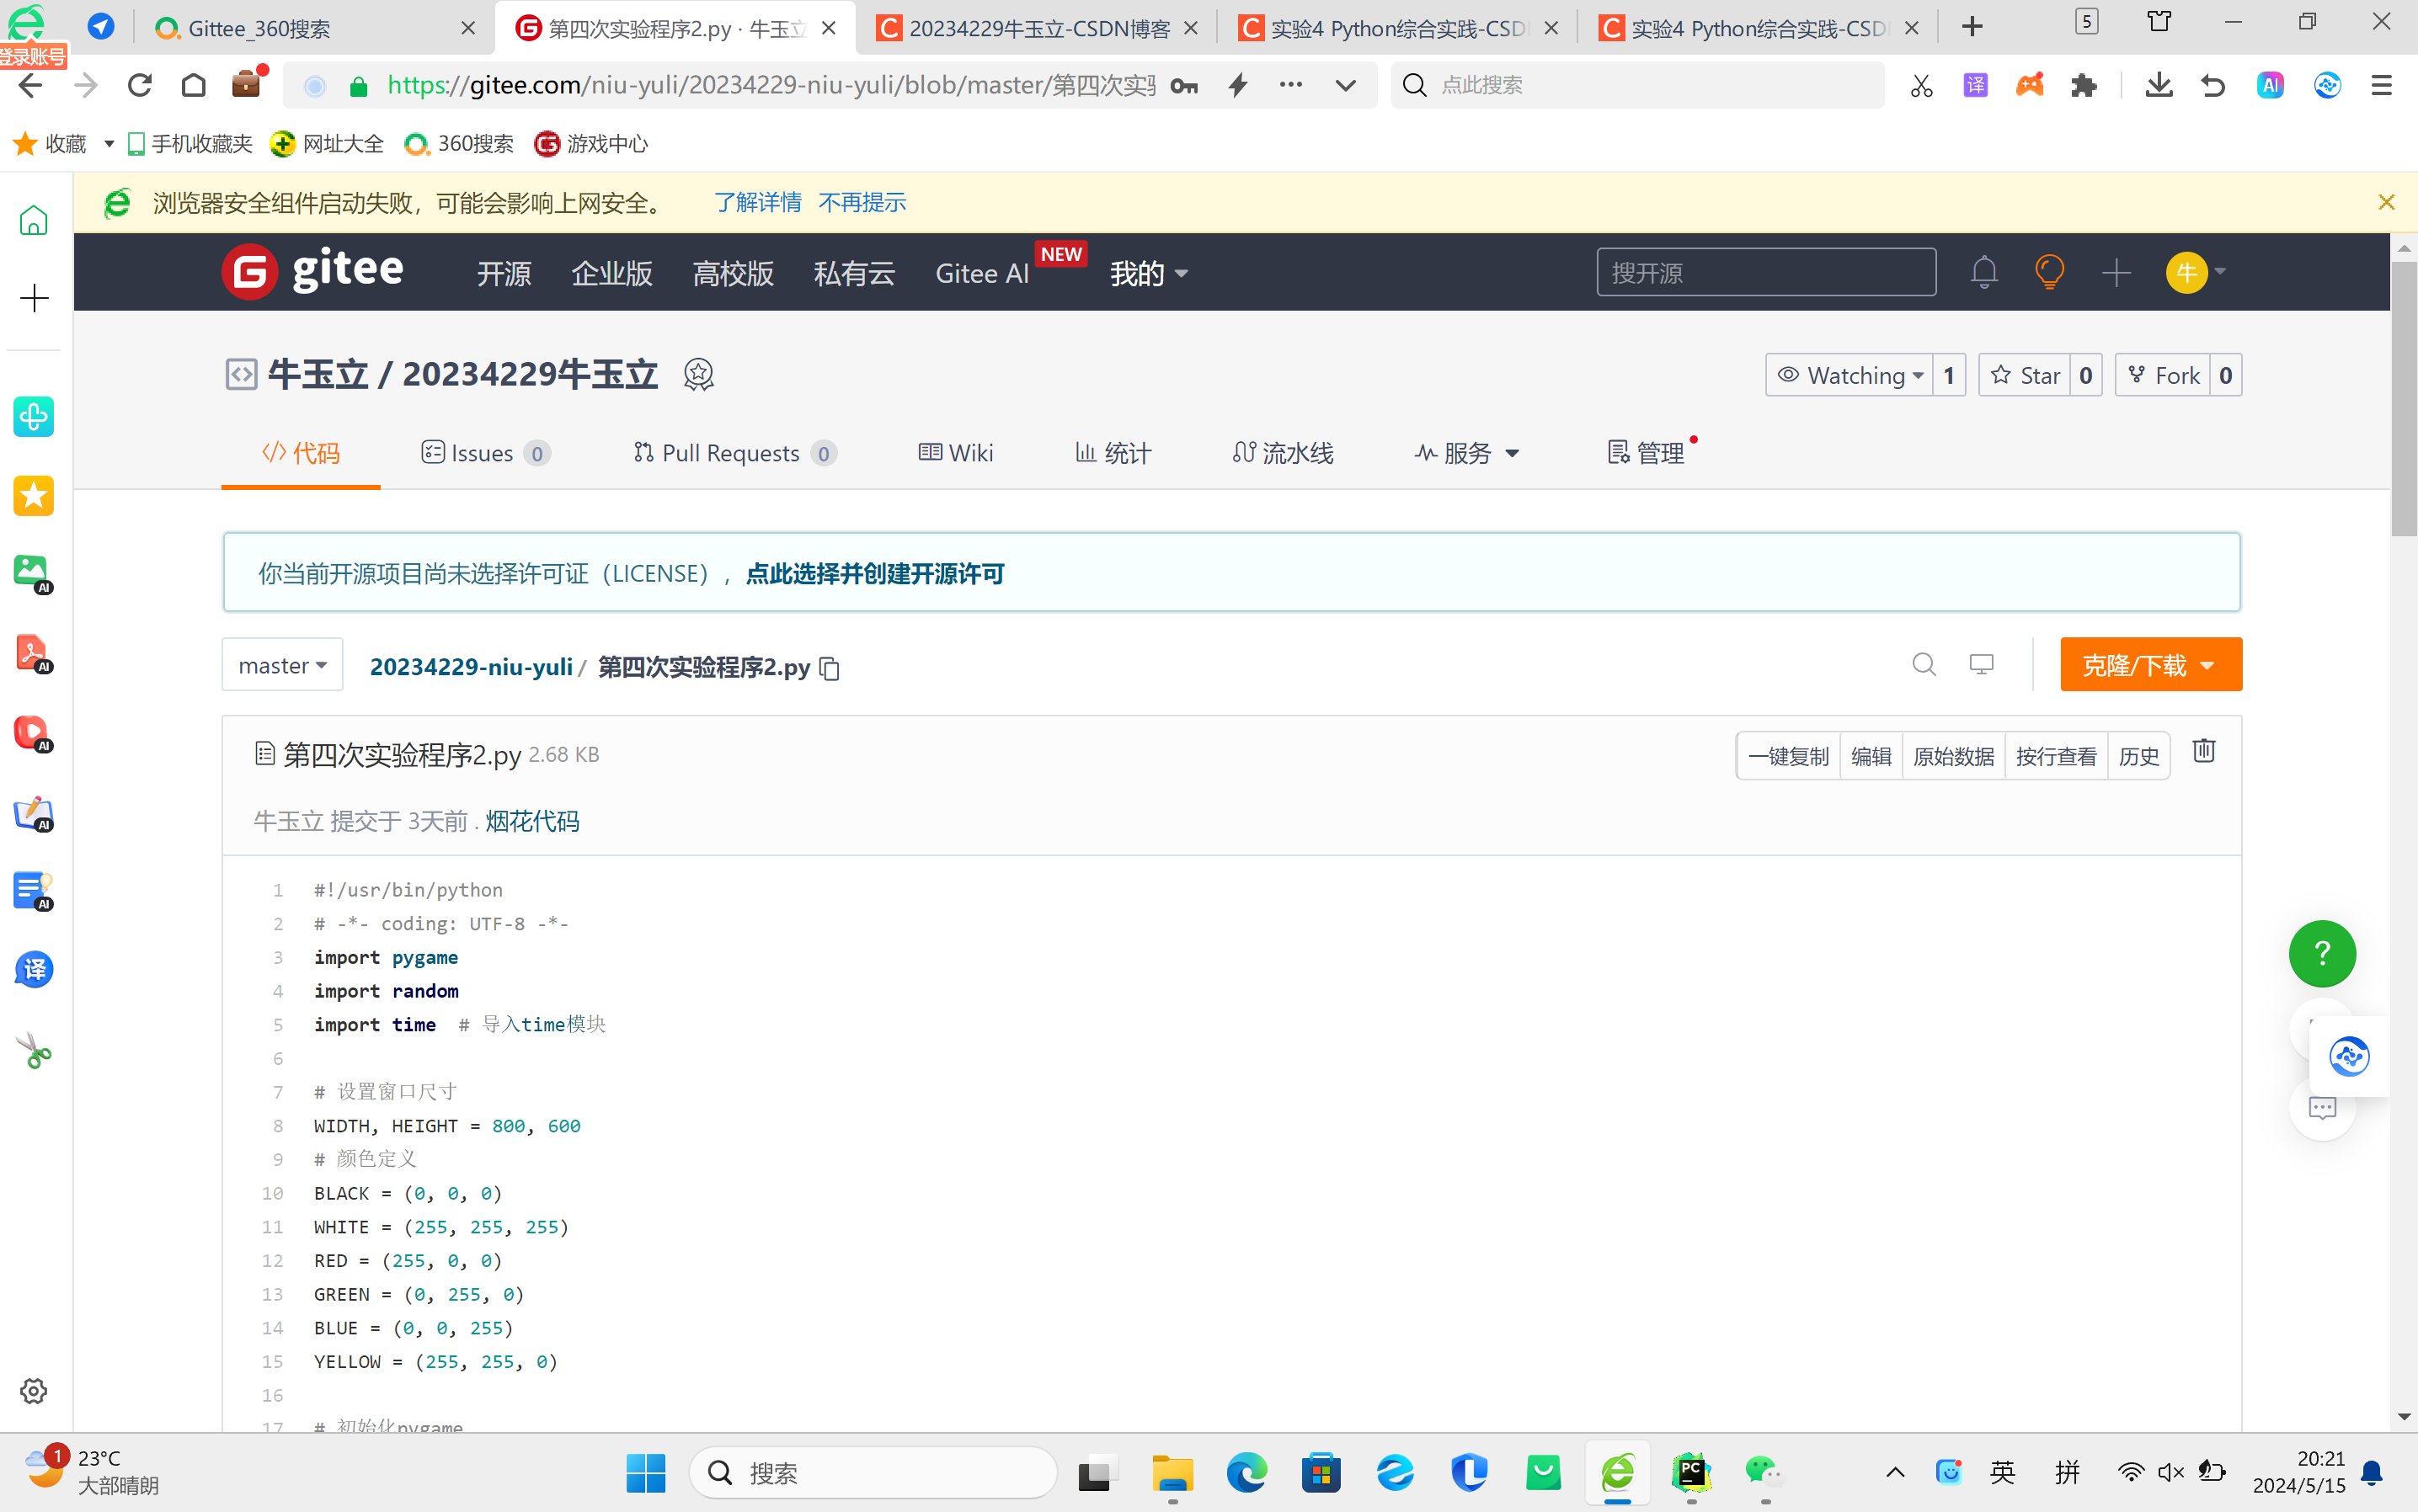Viewport: 2418px width, 1512px height.
Task: Open File Explorer from the taskbar
Action: [1172, 1472]
